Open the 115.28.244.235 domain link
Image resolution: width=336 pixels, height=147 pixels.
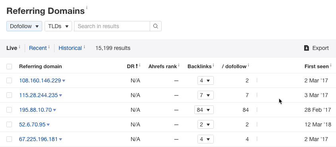coord(39,95)
